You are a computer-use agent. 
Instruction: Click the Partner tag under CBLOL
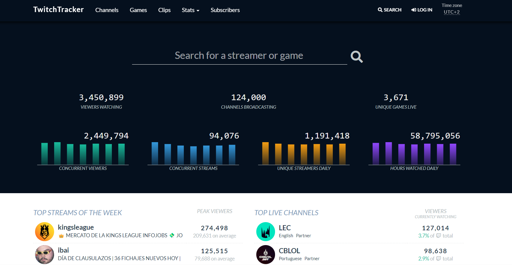click(x=312, y=259)
